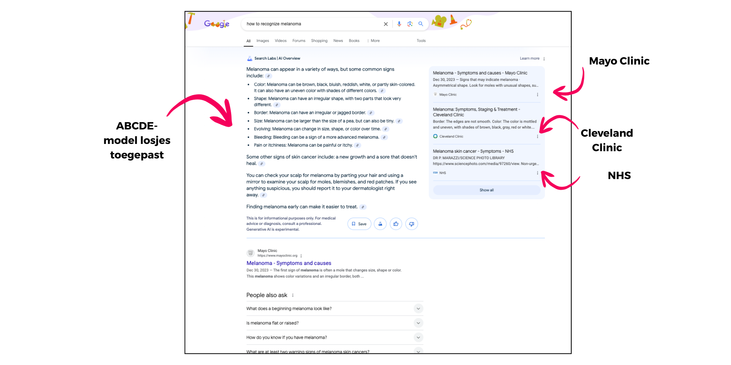This screenshot has width=731, height=365.
Task: Click source link icon after Bleeding bullet
Action: (x=384, y=137)
